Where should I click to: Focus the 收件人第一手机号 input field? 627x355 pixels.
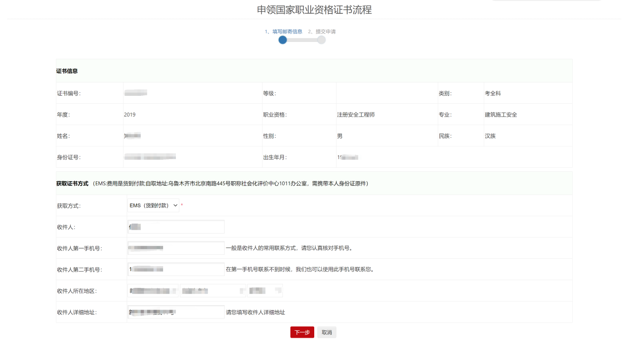coord(176,248)
